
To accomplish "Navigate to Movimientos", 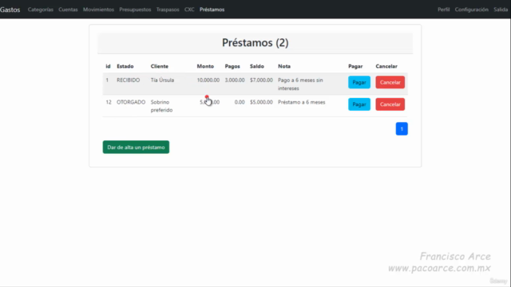I will [x=98, y=10].
